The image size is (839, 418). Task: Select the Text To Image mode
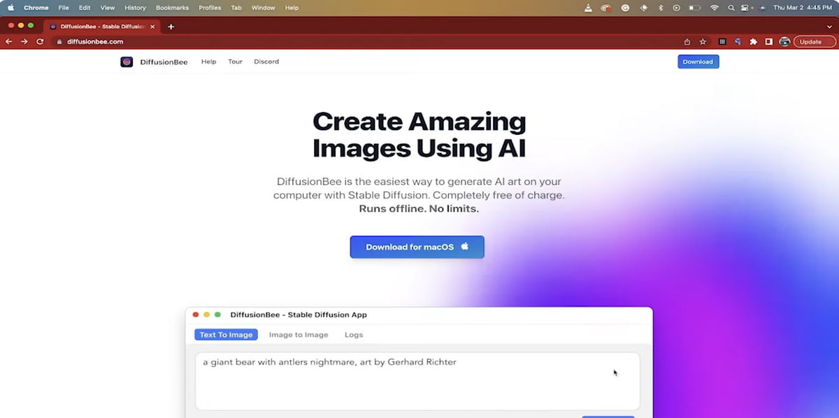tap(226, 334)
